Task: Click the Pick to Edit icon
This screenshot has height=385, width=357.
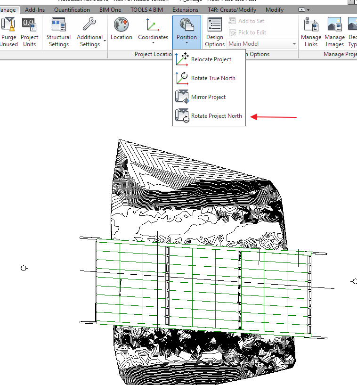Action: coord(232,33)
